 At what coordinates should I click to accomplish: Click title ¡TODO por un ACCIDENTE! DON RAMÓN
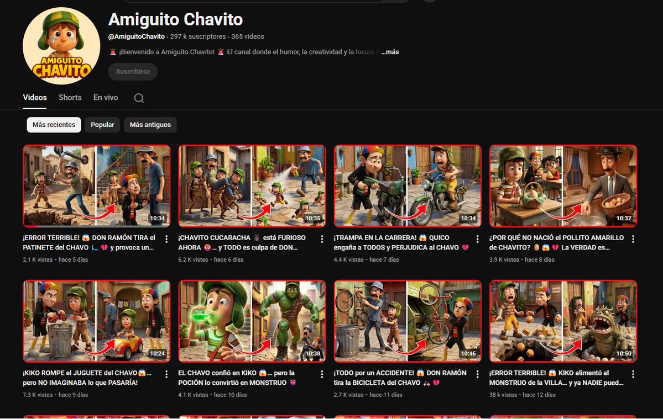pos(400,378)
